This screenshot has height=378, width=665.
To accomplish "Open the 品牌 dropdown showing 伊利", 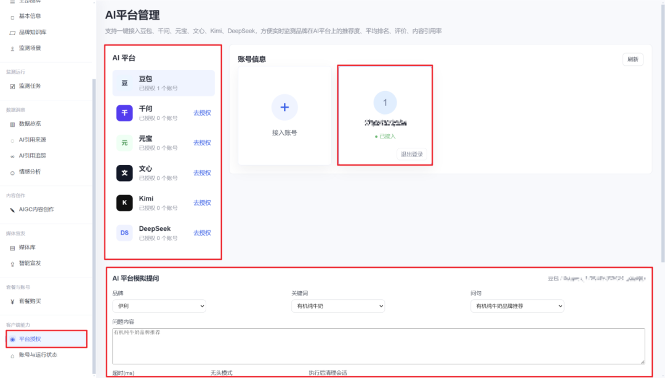I will click(x=159, y=306).
